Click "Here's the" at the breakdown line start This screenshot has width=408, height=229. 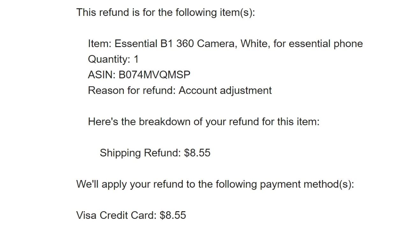pos(112,121)
